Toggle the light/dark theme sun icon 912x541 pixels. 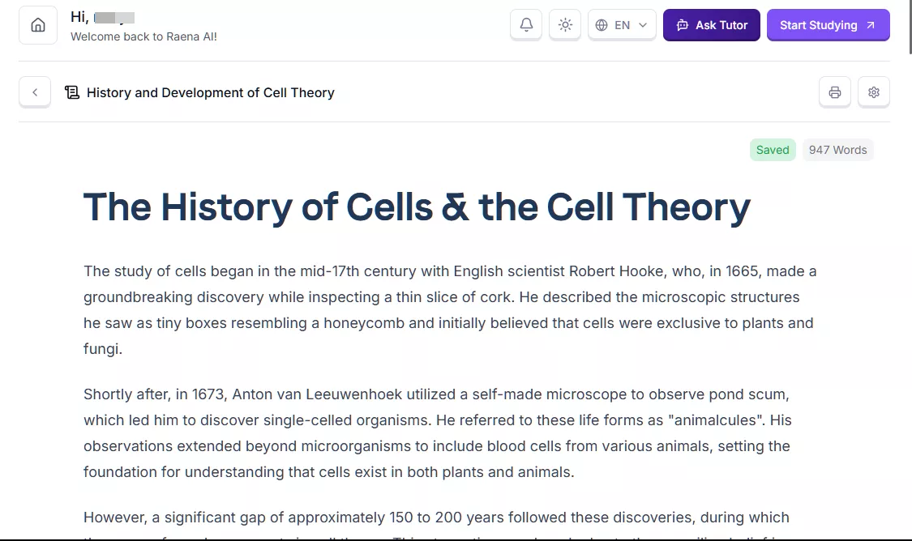565,25
